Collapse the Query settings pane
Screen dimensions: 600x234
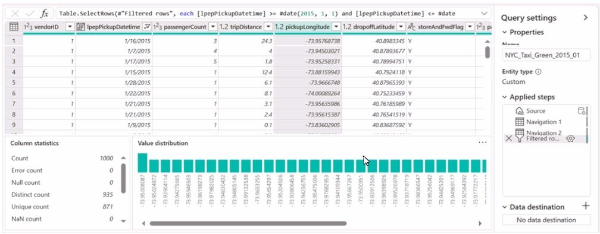(x=586, y=18)
